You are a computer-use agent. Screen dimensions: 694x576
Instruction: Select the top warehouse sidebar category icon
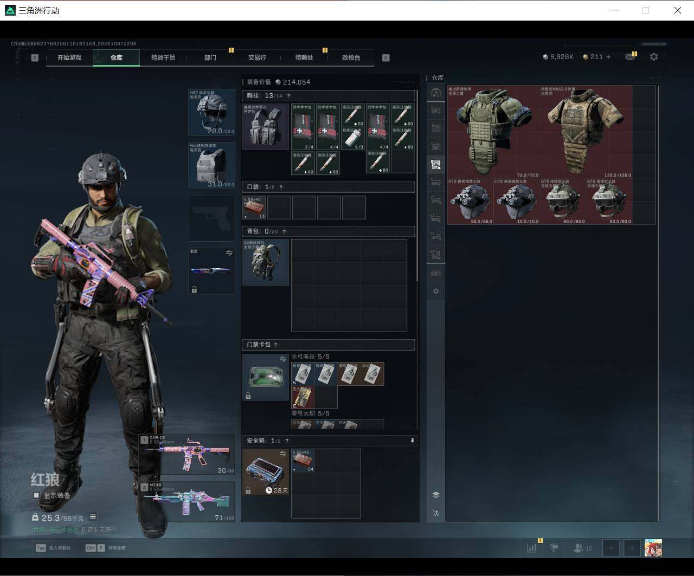tap(436, 93)
